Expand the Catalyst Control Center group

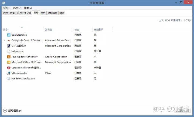(4, 40)
